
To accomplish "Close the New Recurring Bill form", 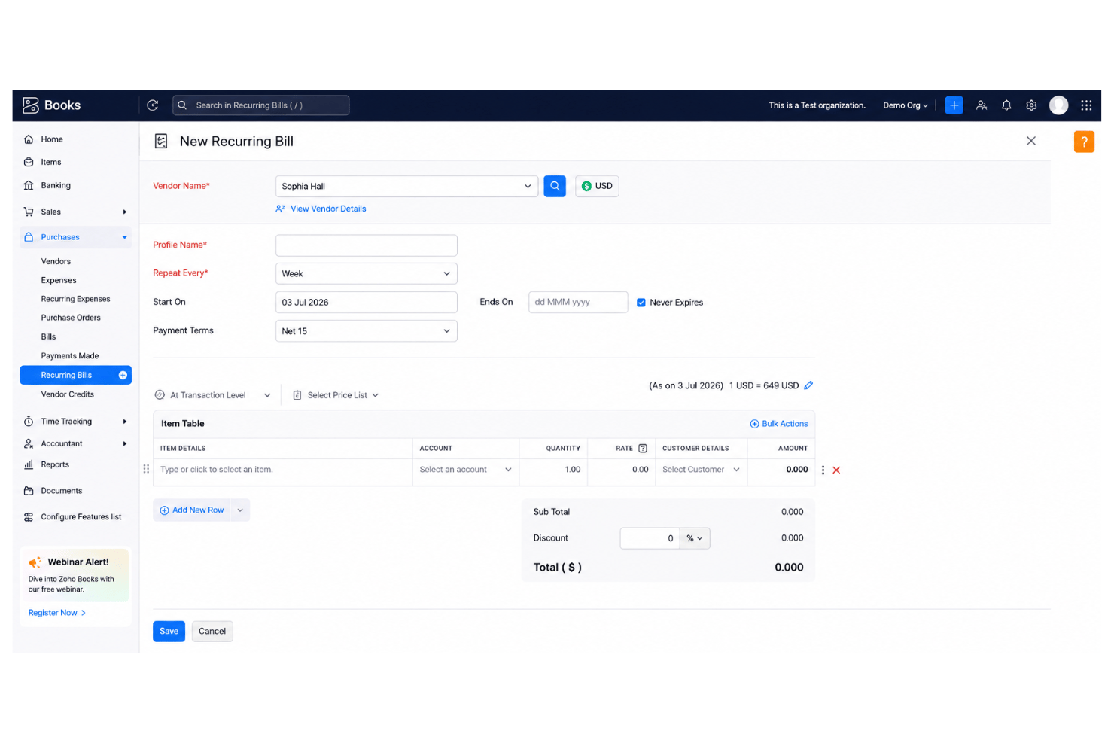I will [1031, 141].
